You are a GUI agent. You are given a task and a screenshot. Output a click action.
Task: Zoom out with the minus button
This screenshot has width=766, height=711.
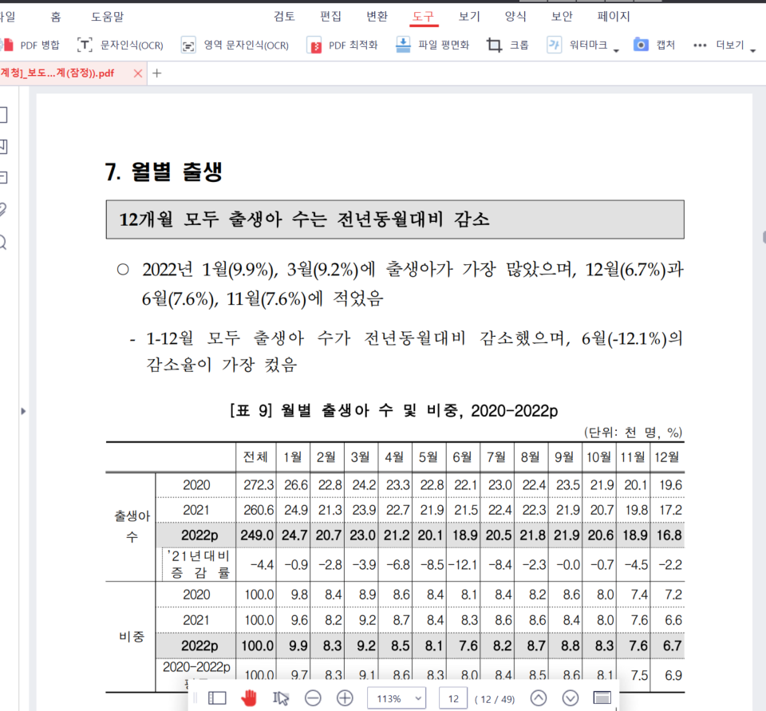(313, 697)
